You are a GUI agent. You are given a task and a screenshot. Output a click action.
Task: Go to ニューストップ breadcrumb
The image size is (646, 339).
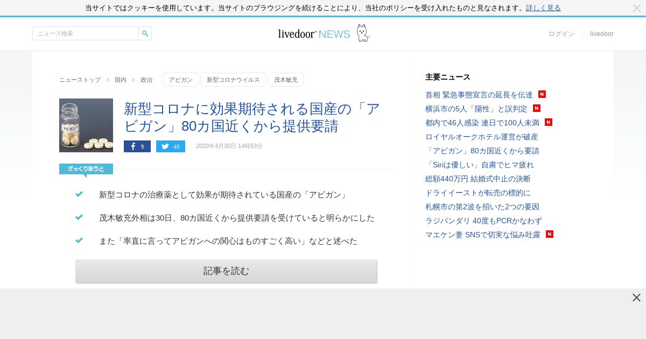80,80
